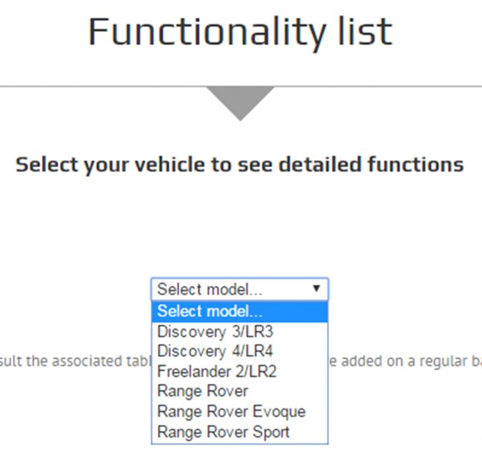This screenshot has width=482, height=464.
Task: Select Discovery 3/LR3 from the list
Action: pyautogui.click(x=240, y=332)
